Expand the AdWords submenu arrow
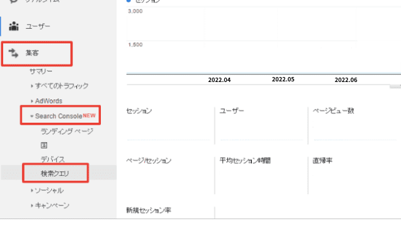The height and width of the screenshot is (226, 401). pos(32,101)
